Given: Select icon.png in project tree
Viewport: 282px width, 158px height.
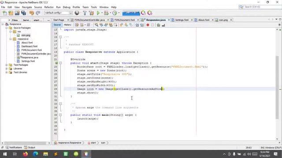Looking at the screenshot, I should pyautogui.click(x=26, y=35).
